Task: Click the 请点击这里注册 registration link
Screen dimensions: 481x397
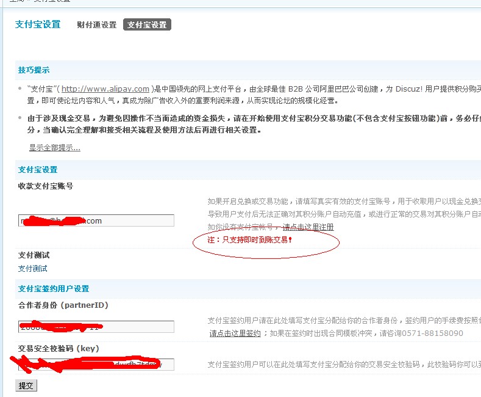Action: pos(308,227)
